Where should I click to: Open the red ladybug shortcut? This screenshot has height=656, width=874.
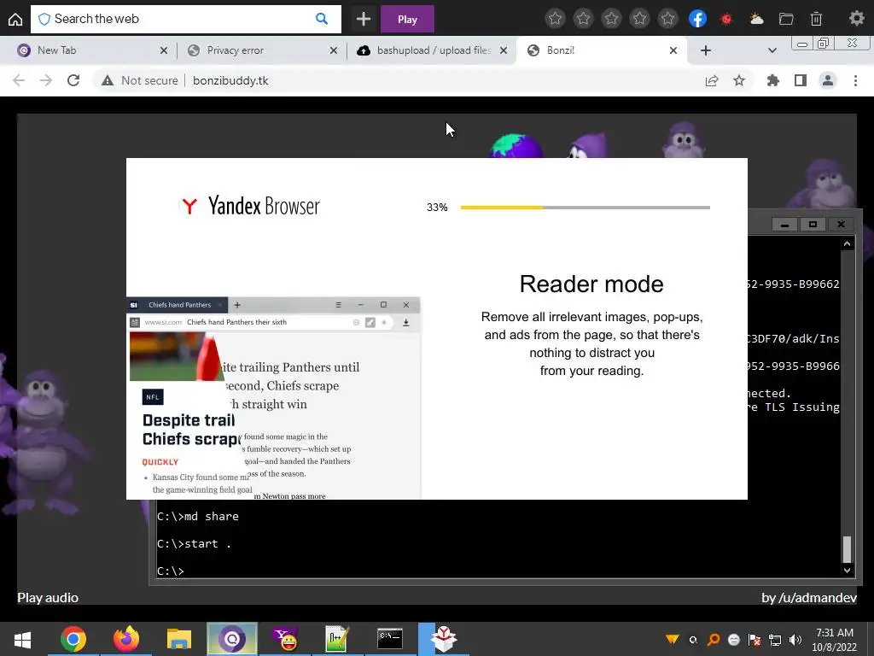726,19
